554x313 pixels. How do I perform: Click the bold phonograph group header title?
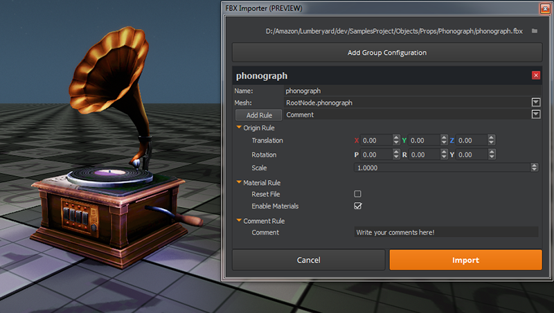pos(262,75)
